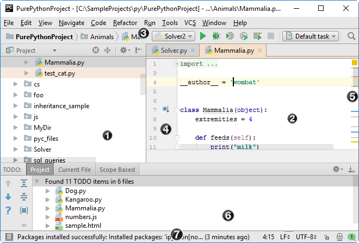Viewport: 359px width, 243px height.
Task: Run the Solver2 configuration with green arrow
Action: pyautogui.click(x=203, y=36)
